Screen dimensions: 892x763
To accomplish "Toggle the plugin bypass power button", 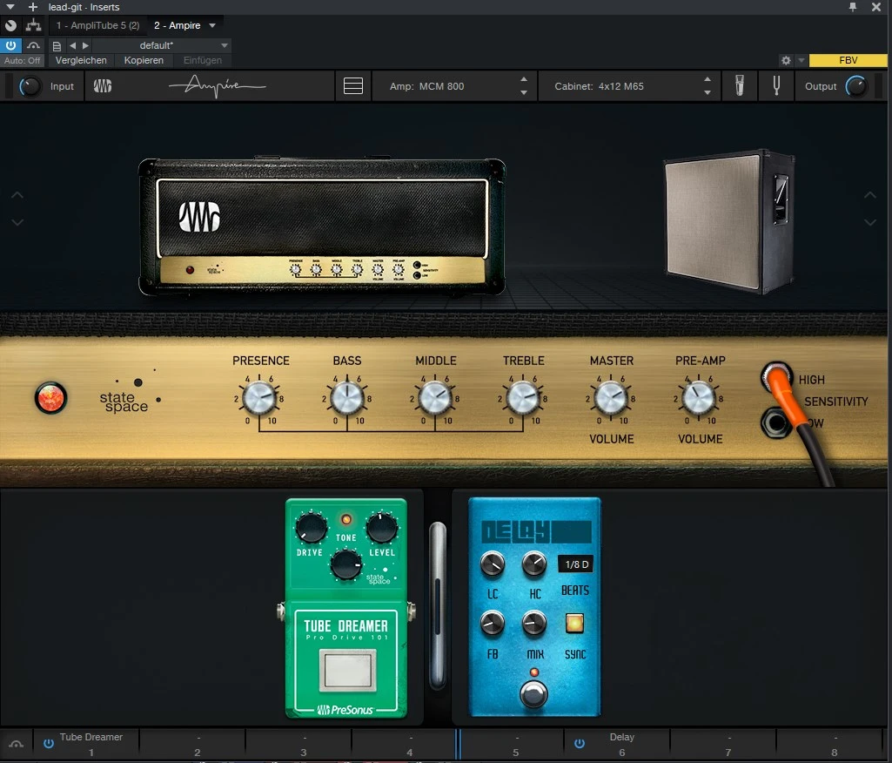I will [x=11, y=45].
